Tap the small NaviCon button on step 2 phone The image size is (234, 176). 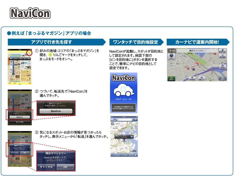(x=20, y=117)
